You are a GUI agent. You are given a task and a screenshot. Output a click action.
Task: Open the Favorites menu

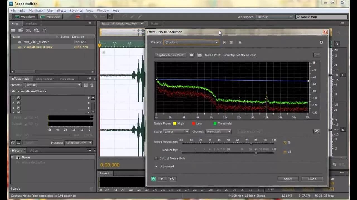[76, 11]
